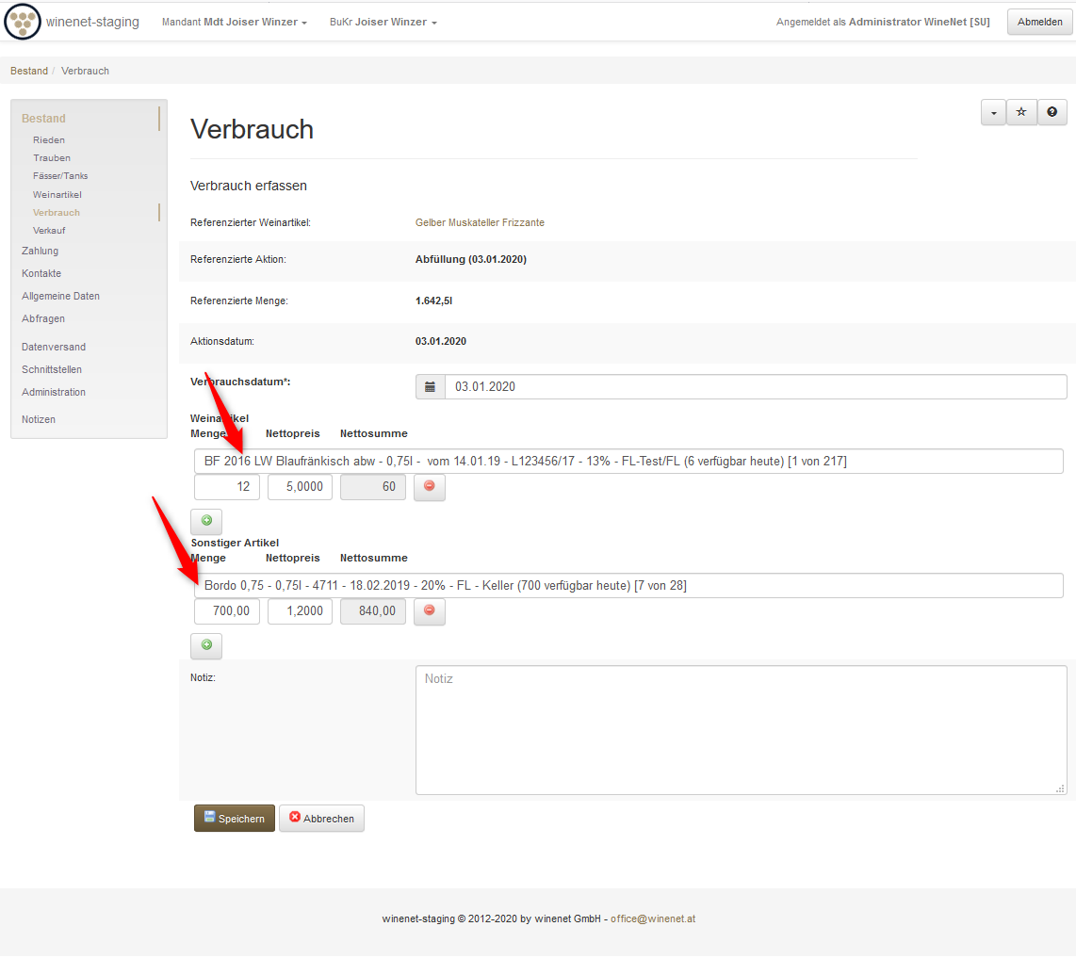1076x959 pixels.
Task: Add another Sonstiger Artikel row
Action: 206,645
